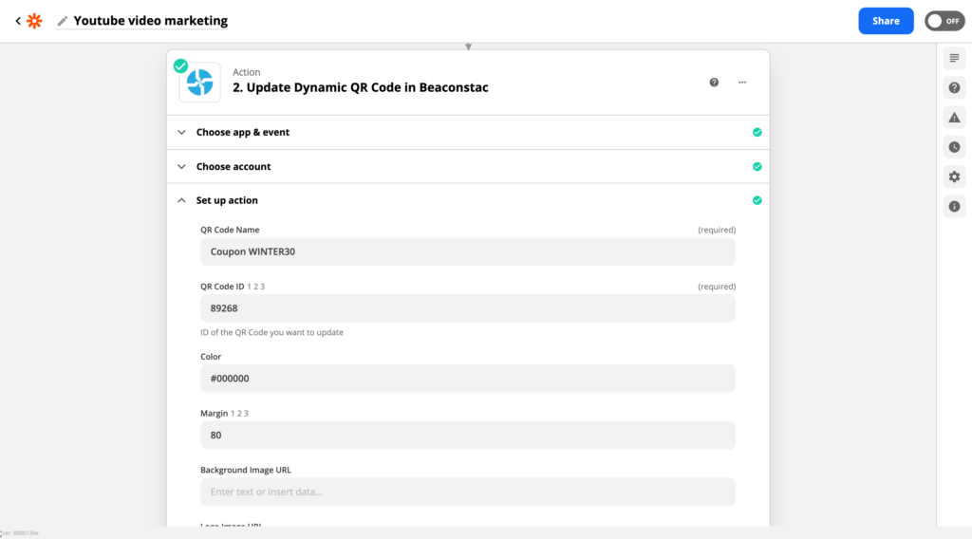Edit zap name with pencil icon
This screenshot has height=539, width=972.
click(63, 21)
